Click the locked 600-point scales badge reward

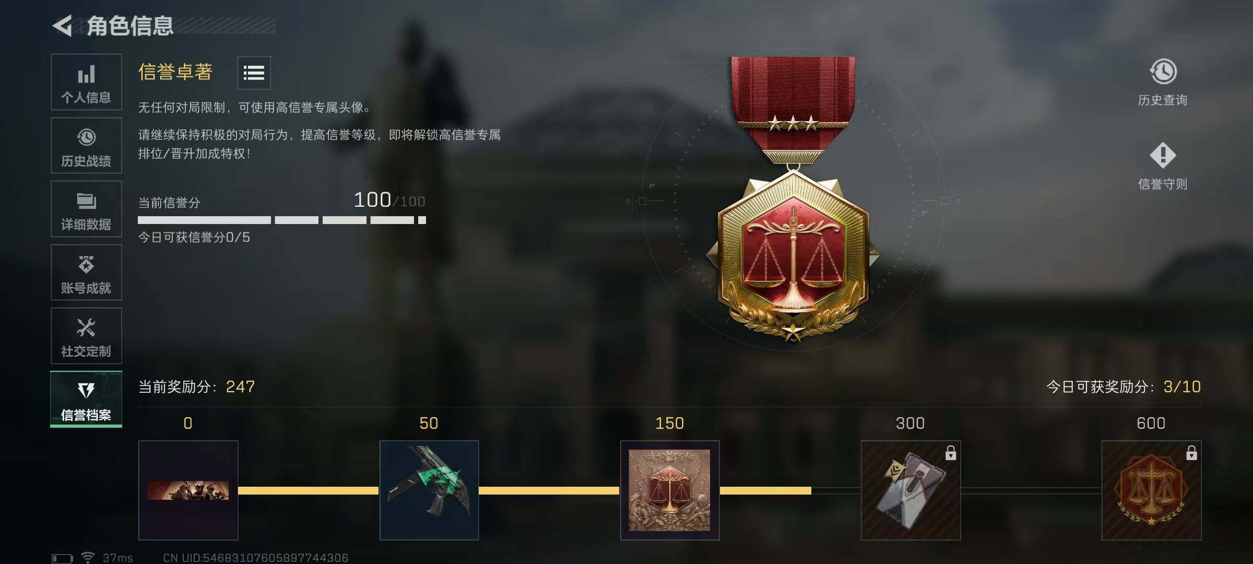1151,490
